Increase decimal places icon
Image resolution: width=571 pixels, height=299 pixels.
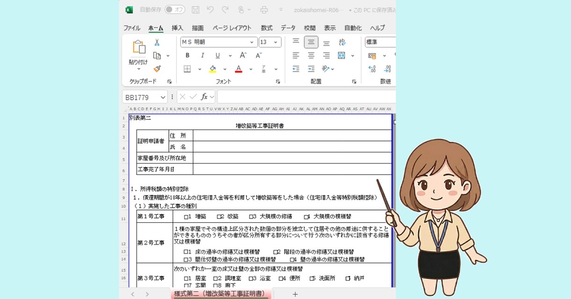click(372, 69)
